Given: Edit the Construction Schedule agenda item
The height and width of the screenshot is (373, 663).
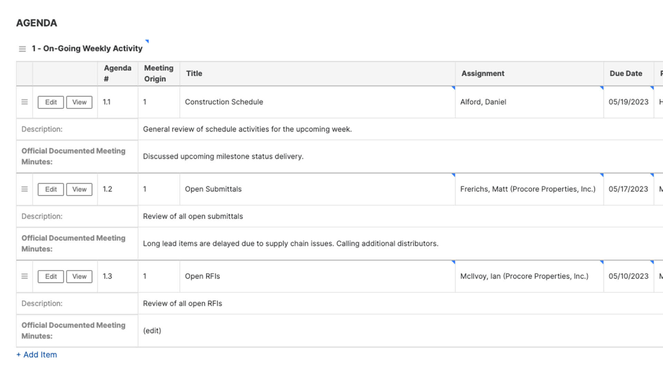Looking at the screenshot, I should (50, 102).
